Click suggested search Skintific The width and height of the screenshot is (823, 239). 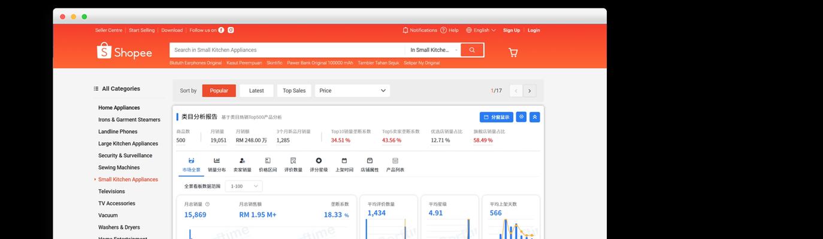coord(274,63)
